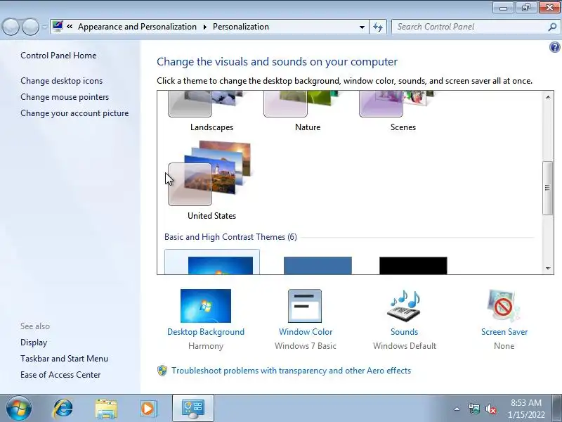Image resolution: width=562 pixels, height=422 pixels.
Task: Click the theme list scrollbar thumb
Action: (547, 188)
